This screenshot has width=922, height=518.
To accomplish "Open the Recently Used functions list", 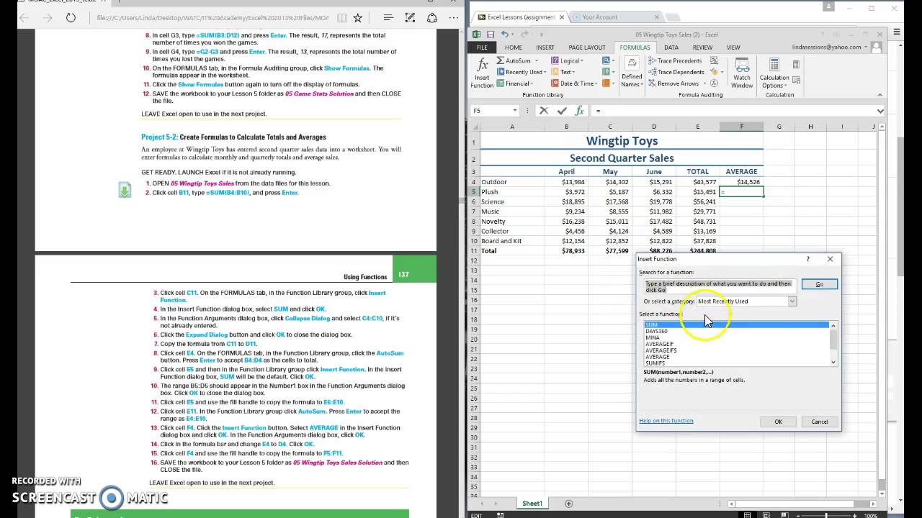I will coord(520,72).
